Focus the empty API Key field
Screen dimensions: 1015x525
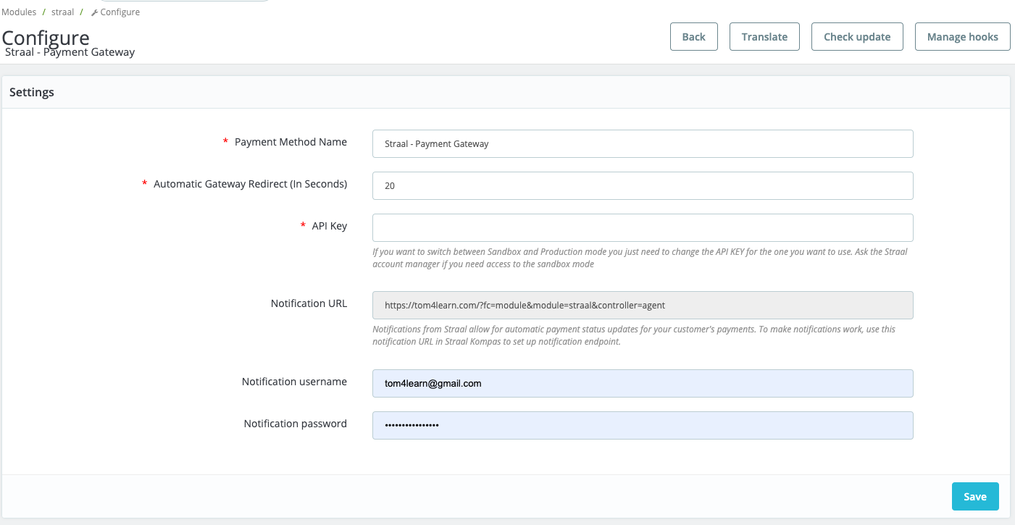(643, 227)
